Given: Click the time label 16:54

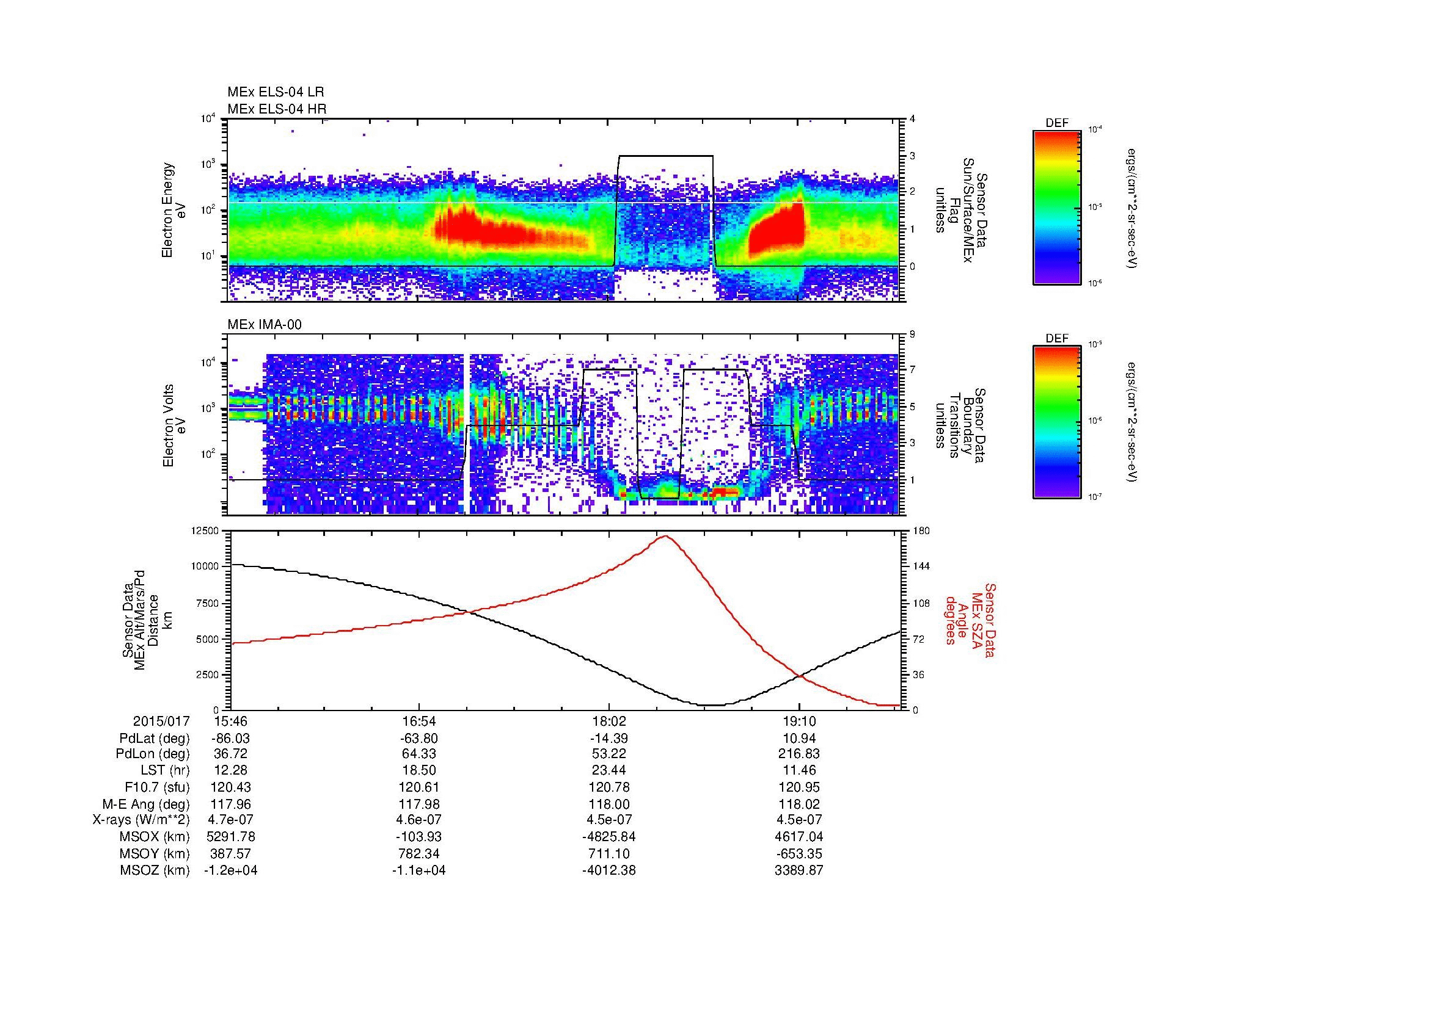Looking at the screenshot, I should [x=420, y=721].
